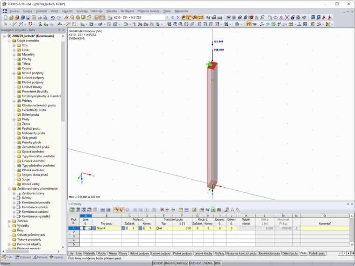Screen dimensions: 355x266
Task: View in Y direction
Action: click(205, 24)
